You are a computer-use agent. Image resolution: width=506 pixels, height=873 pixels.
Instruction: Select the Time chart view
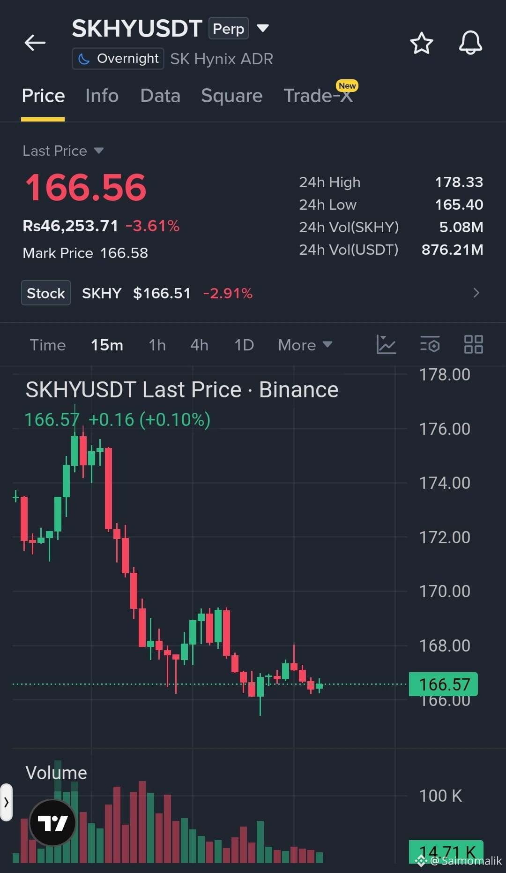click(x=48, y=345)
